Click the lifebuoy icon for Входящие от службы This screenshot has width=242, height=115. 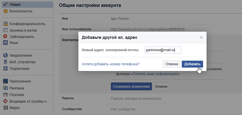click(x=5, y=101)
